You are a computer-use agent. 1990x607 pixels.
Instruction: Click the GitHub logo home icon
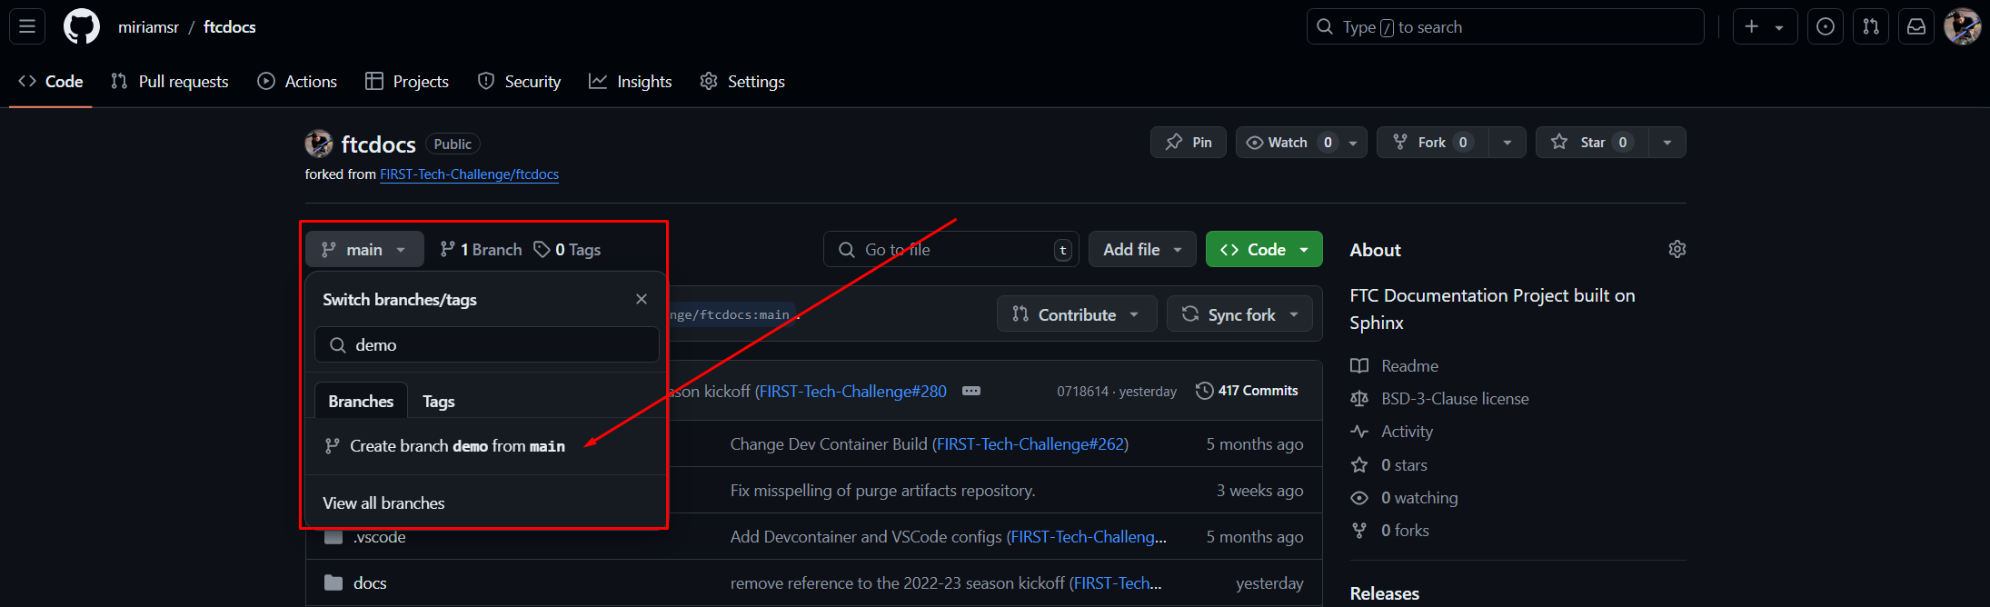tap(81, 26)
